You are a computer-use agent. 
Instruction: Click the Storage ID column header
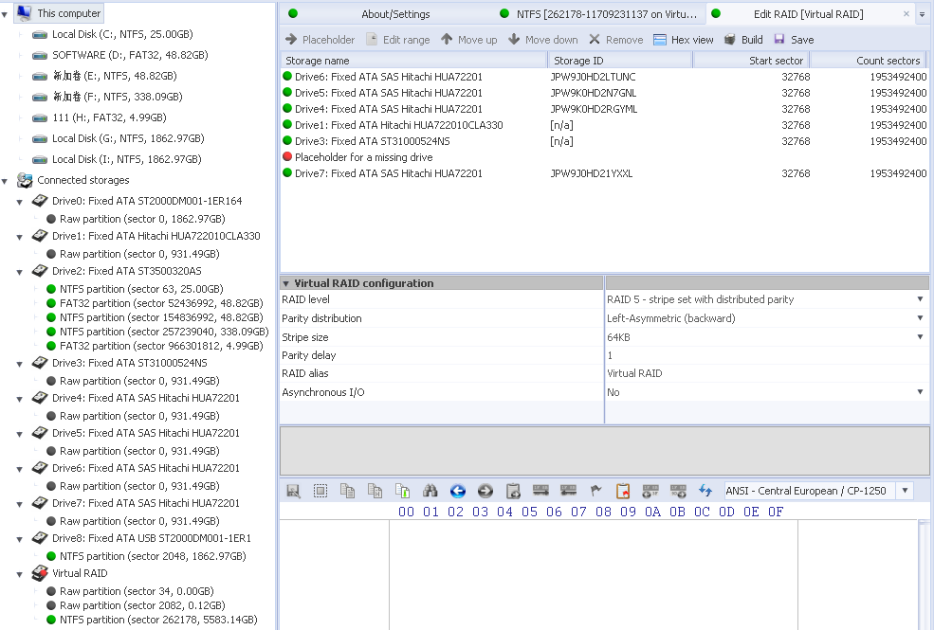pyautogui.click(x=619, y=60)
